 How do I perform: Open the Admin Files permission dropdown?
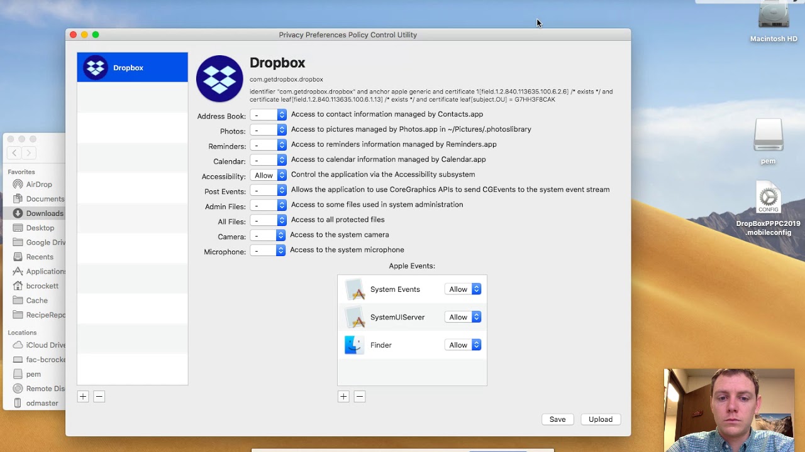(268, 205)
